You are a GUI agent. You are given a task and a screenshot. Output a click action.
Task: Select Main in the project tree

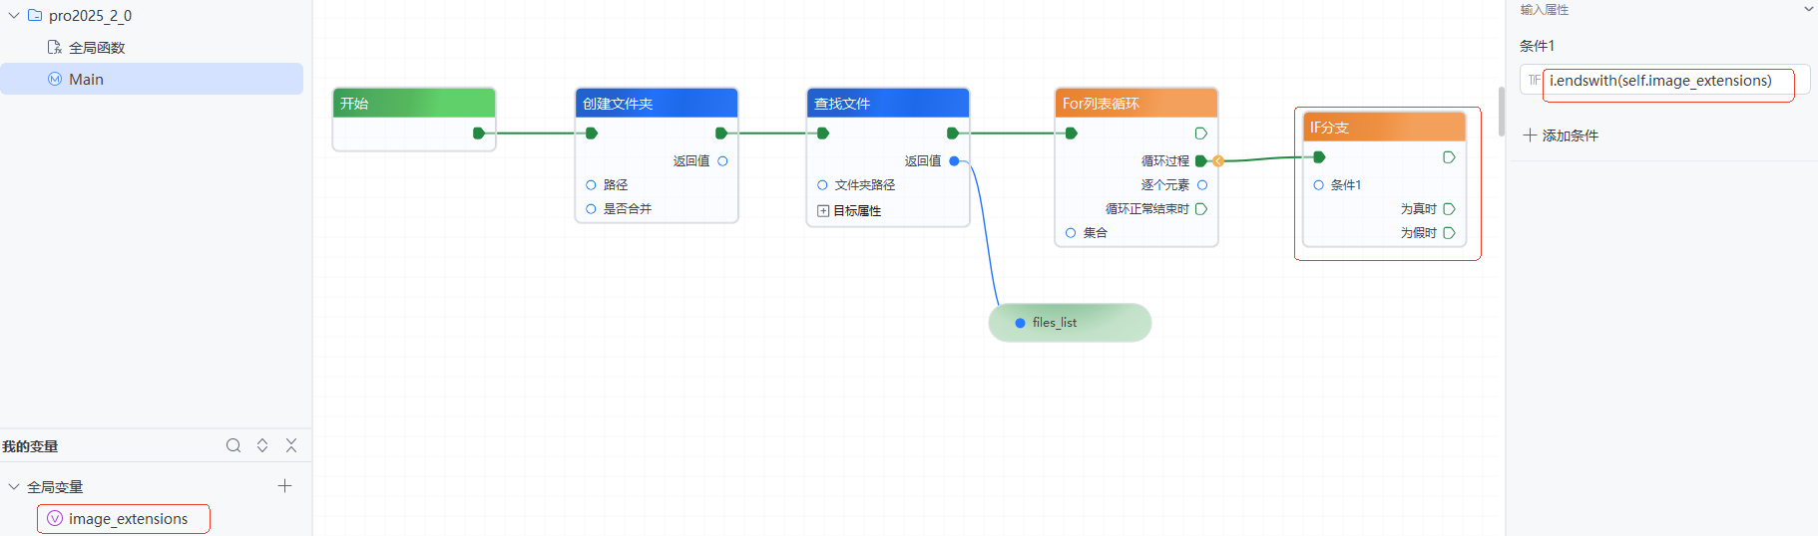(86, 80)
